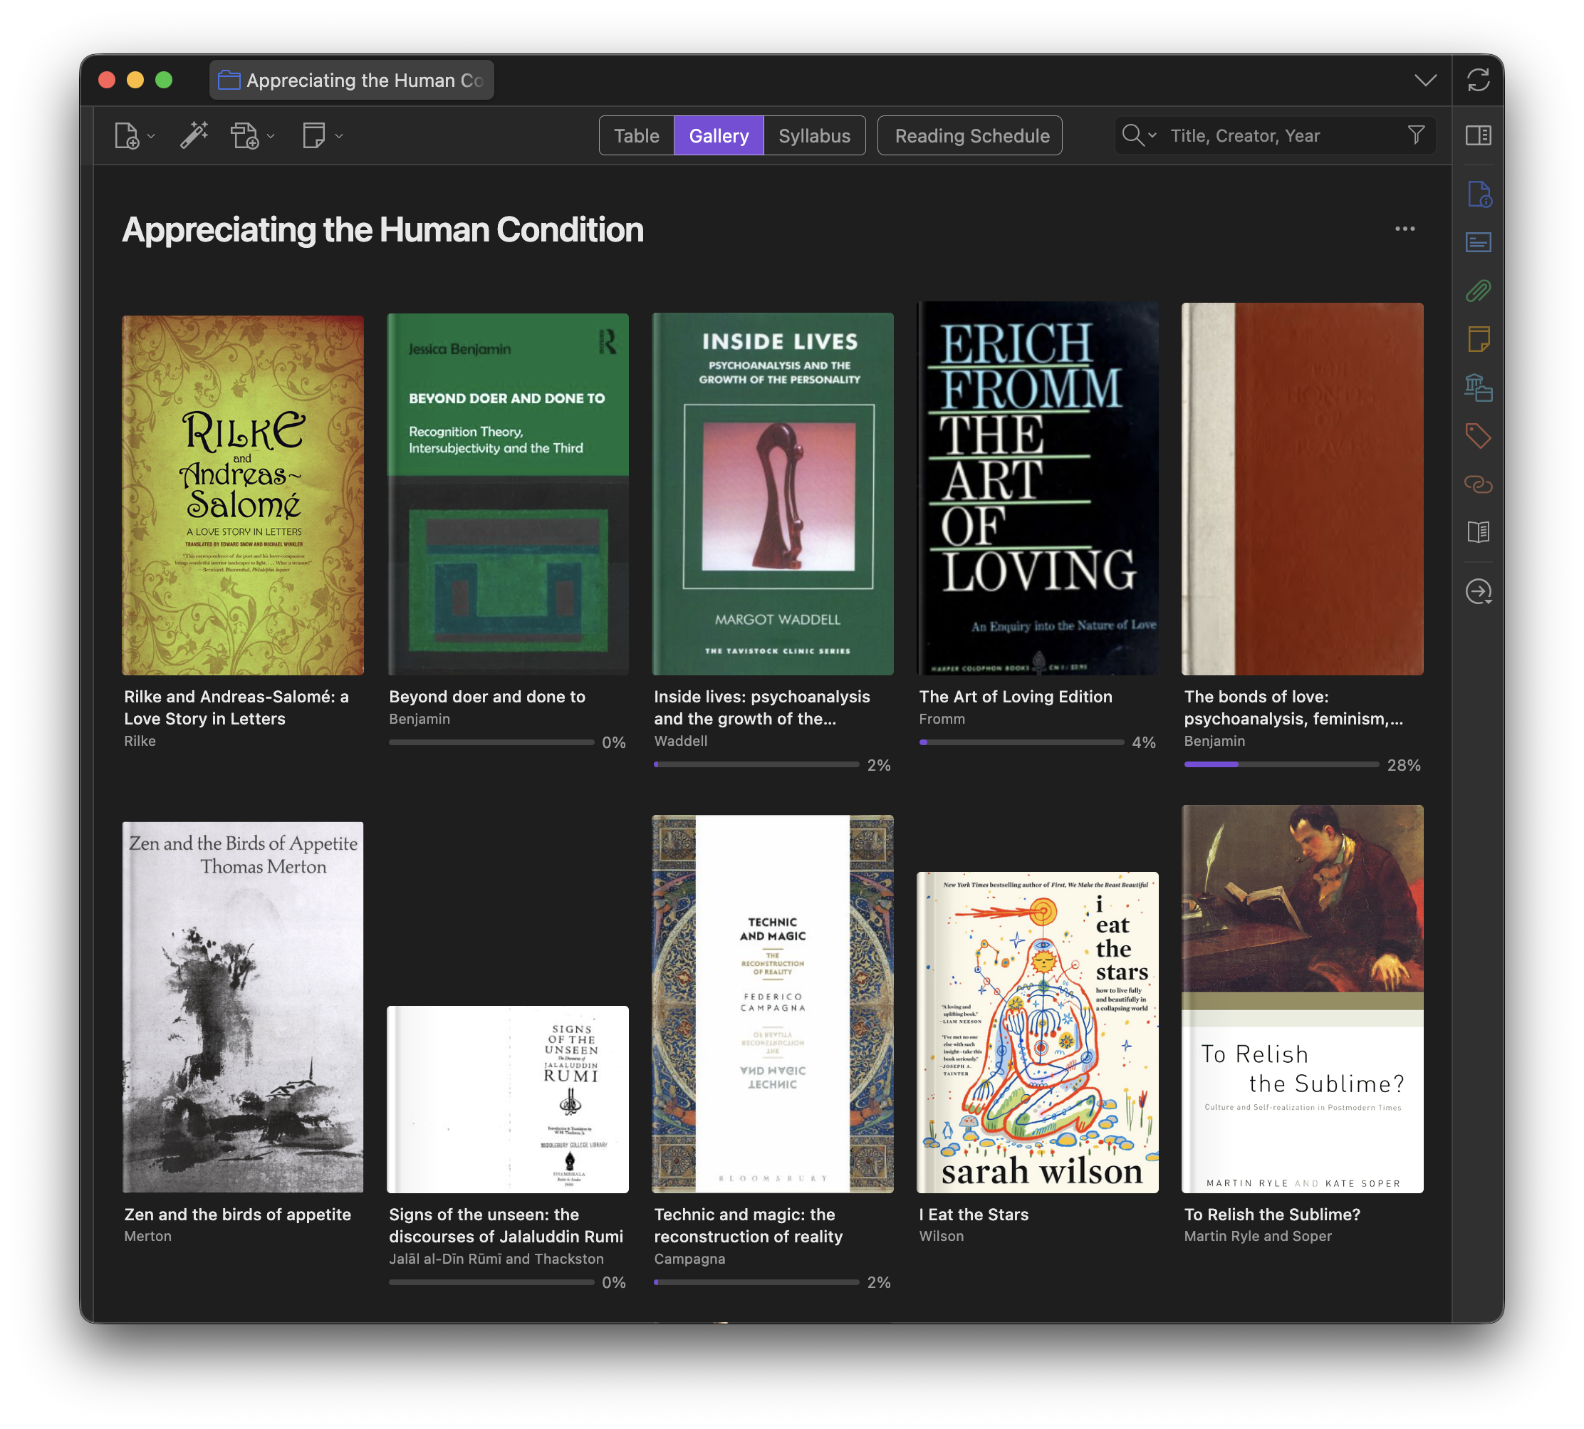1584x1429 pixels.
Task: Open the Appreciating the Human Co tab
Action: [351, 80]
